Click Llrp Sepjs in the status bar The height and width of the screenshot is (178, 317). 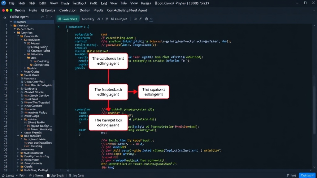(x=57, y=176)
